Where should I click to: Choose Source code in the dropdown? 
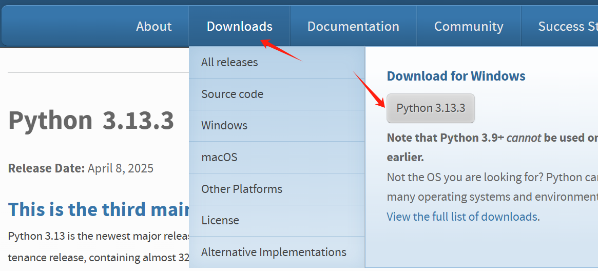coord(277,94)
